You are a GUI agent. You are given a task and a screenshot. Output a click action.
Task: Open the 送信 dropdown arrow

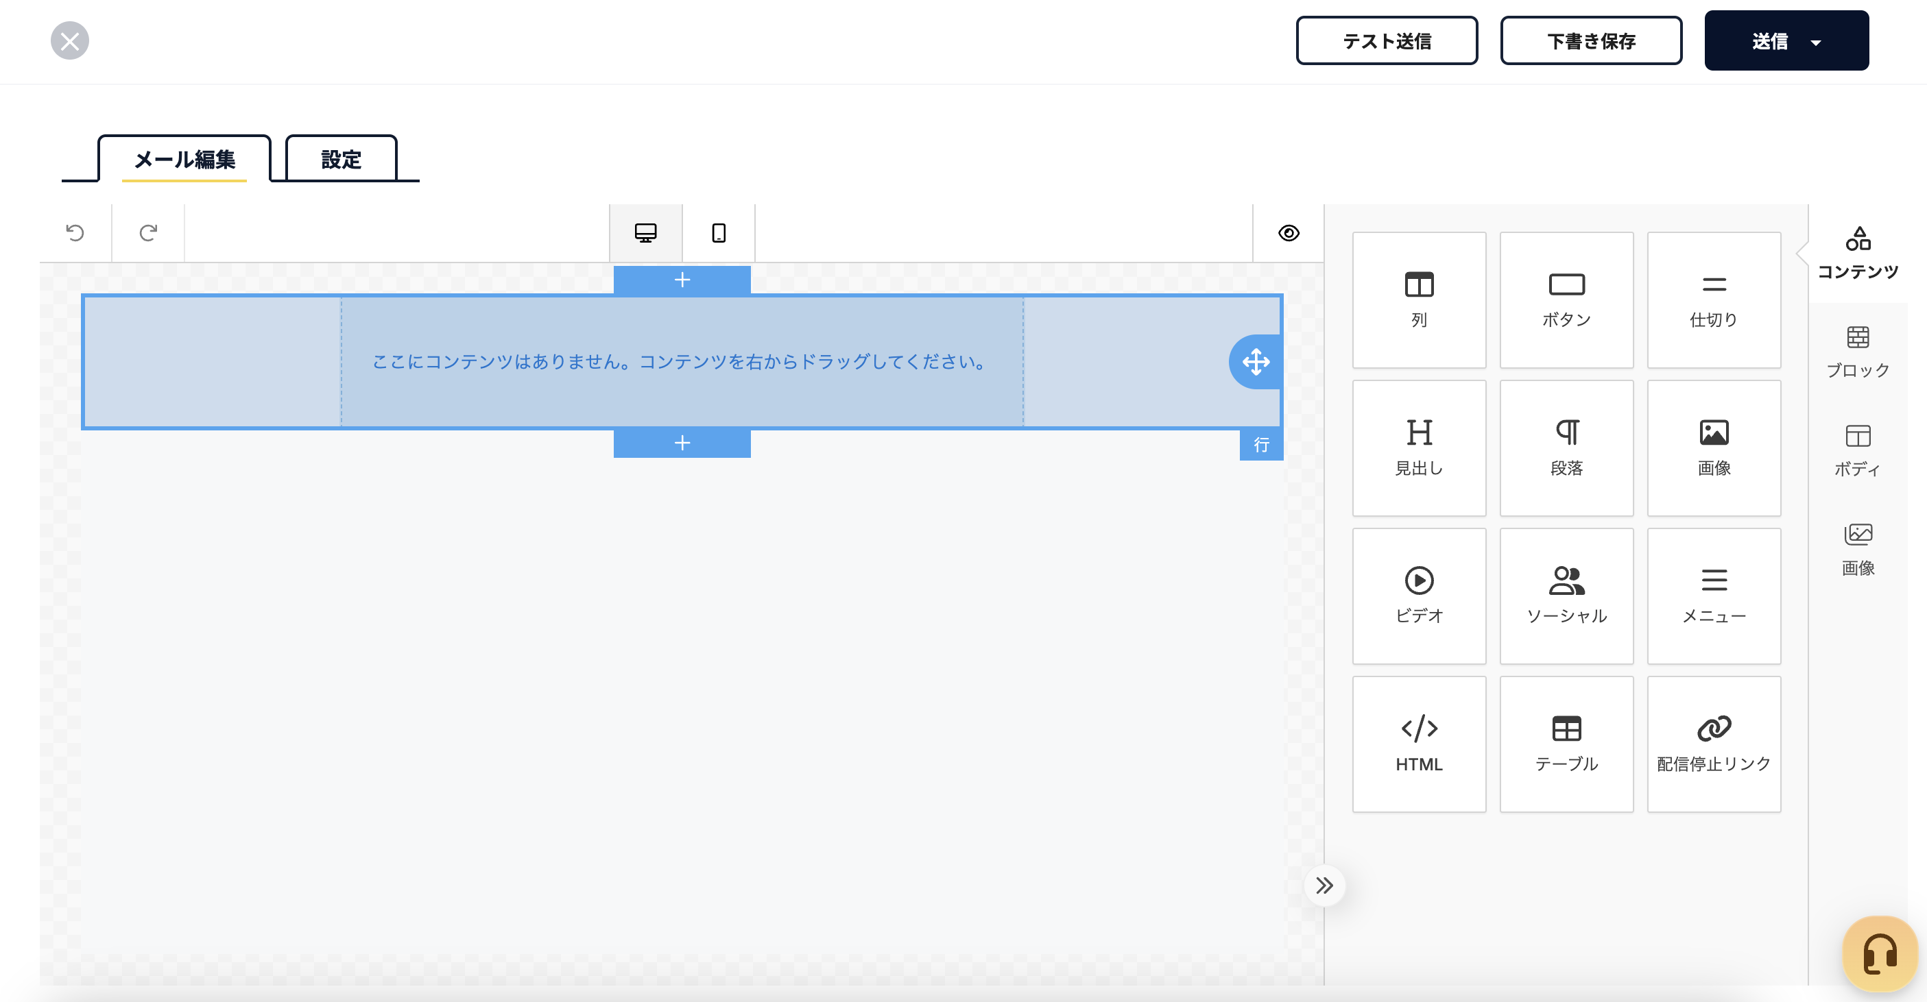pos(1815,42)
